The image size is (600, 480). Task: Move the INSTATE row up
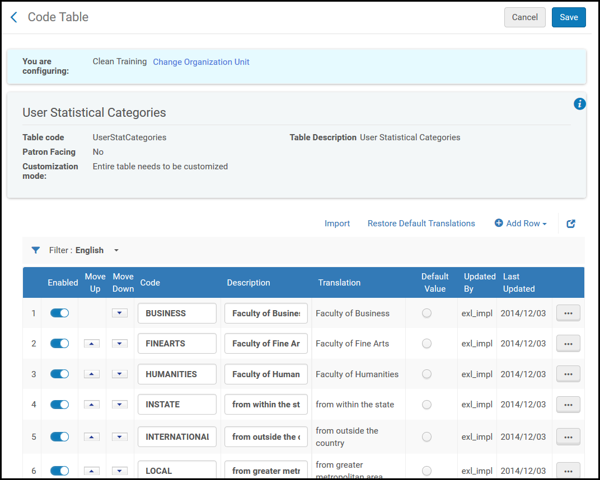(x=91, y=405)
